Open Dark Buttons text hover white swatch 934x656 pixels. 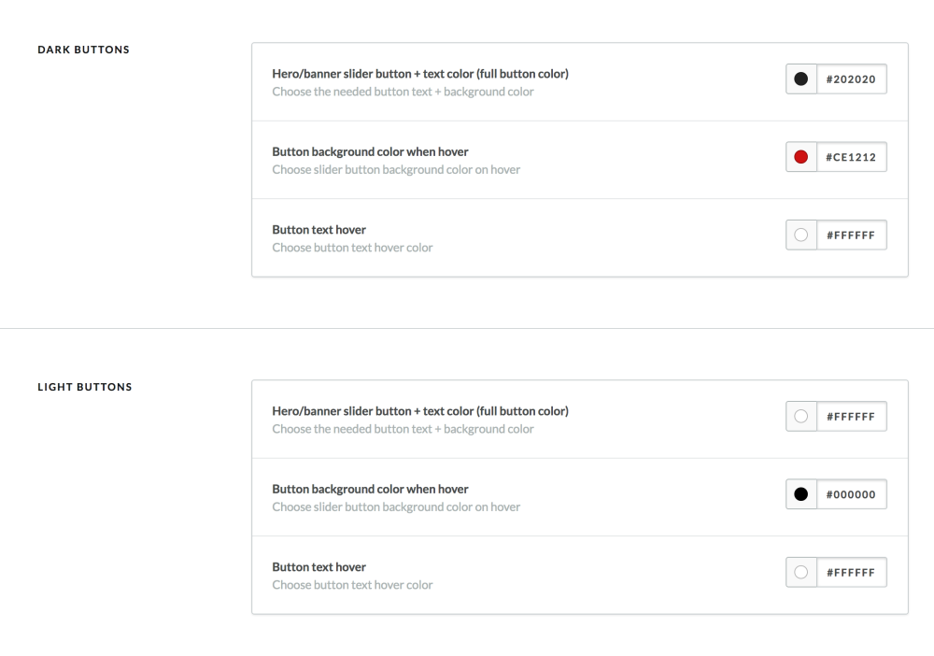click(x=801, y=235)
